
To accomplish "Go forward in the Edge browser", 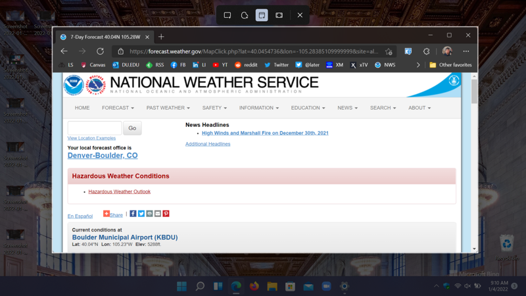I will (x=82, y=51).
